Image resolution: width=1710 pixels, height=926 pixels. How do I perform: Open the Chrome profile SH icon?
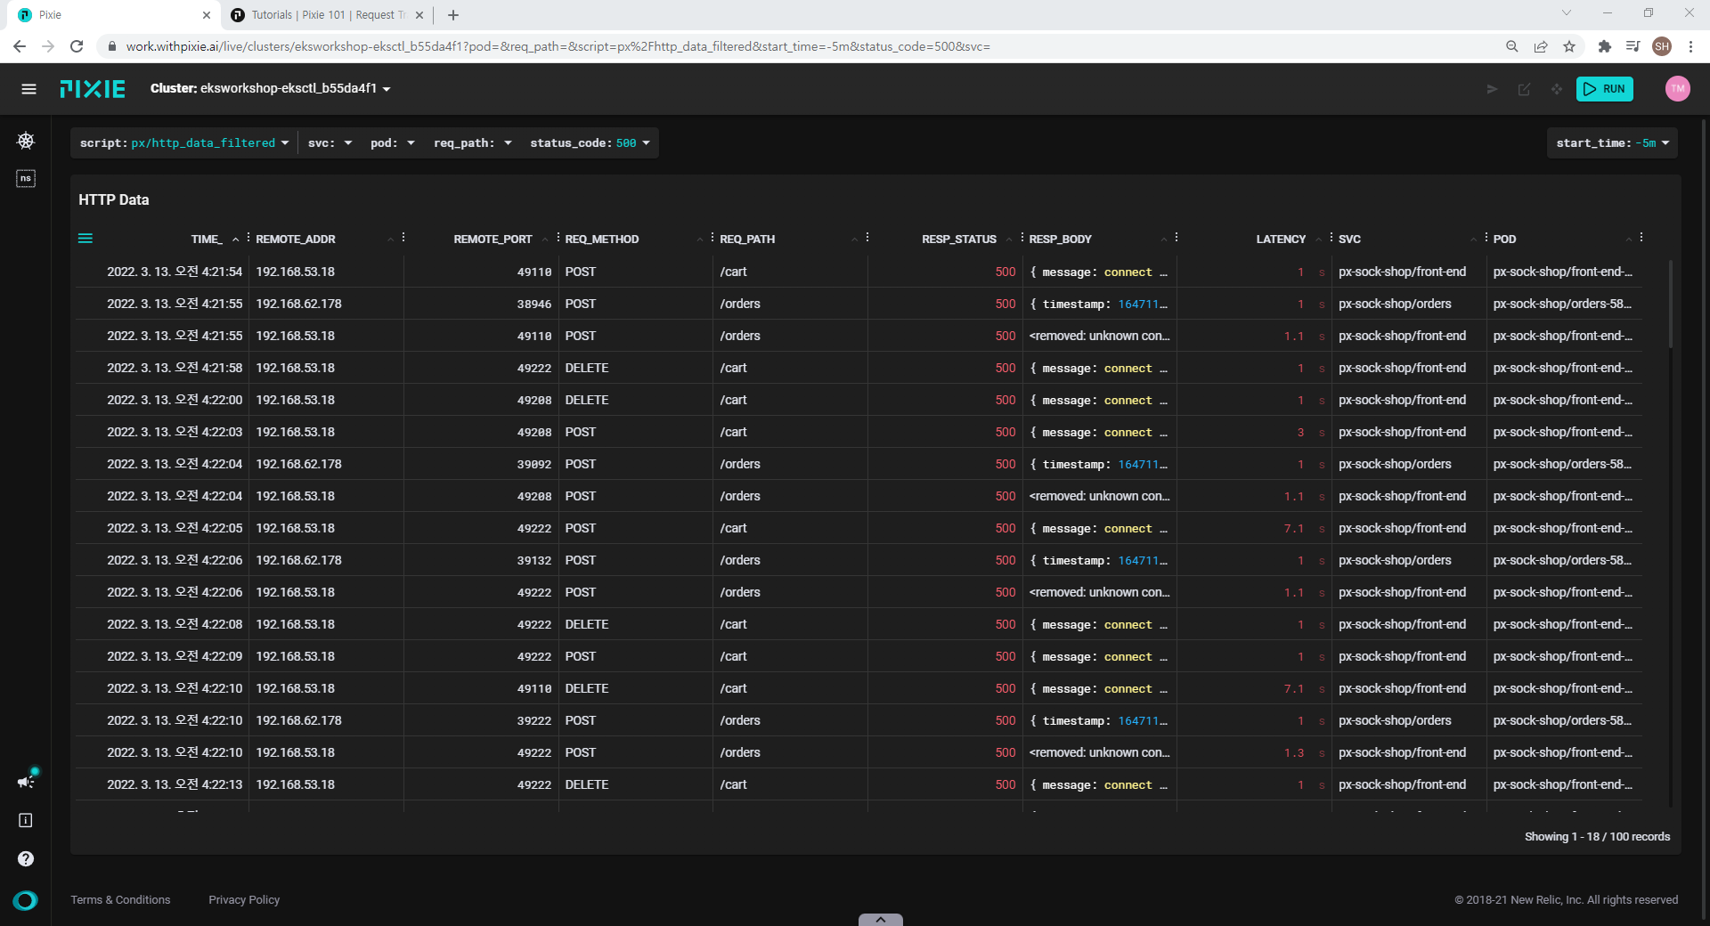coord(1662,46)
